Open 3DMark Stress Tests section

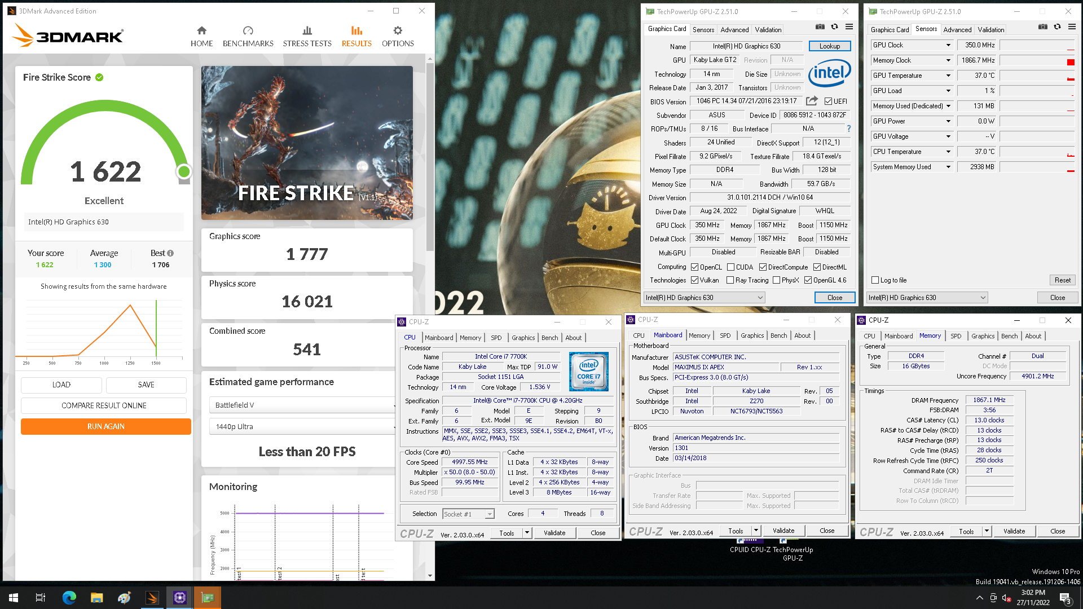coord(307,37)
